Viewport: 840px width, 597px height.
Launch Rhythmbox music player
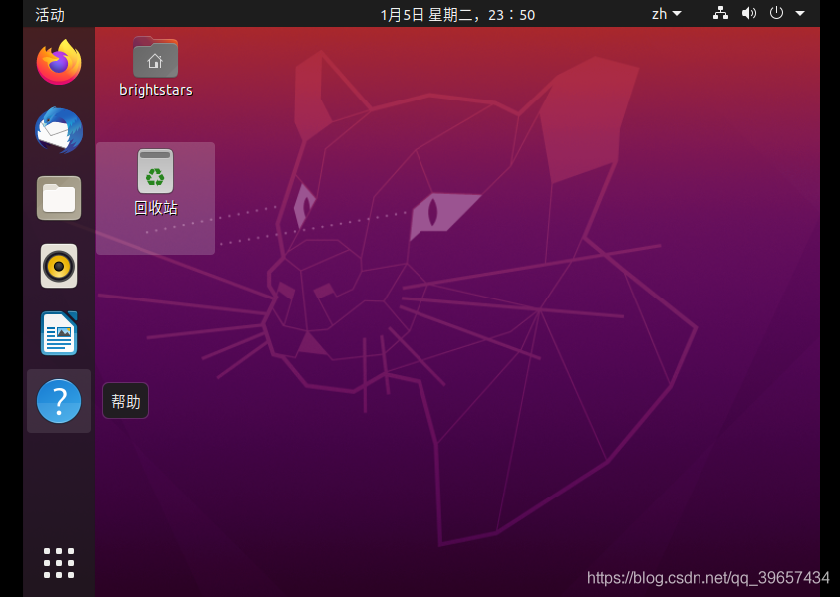[59, 266]
